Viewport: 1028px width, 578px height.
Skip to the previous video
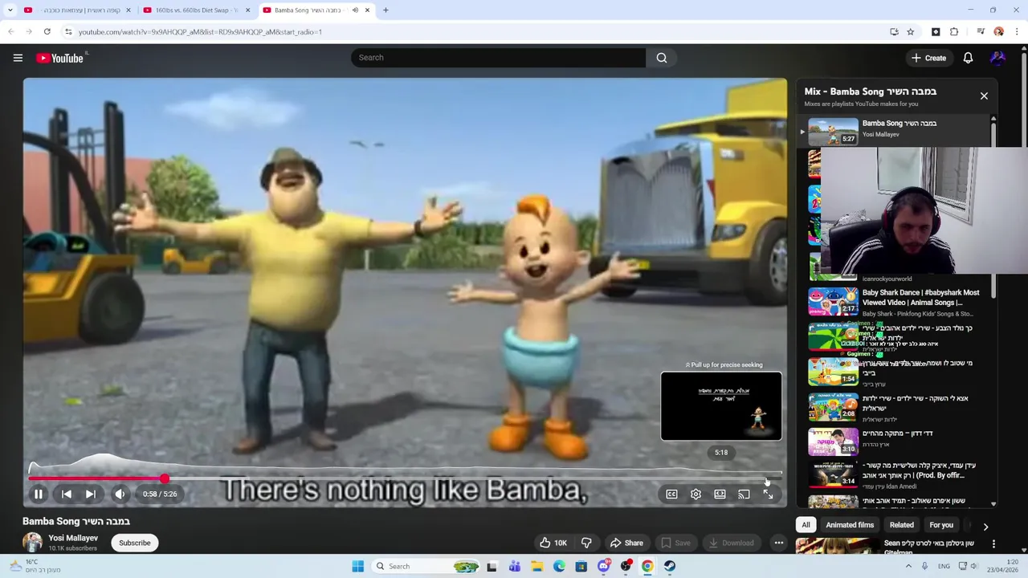click(x=67, y=495)
